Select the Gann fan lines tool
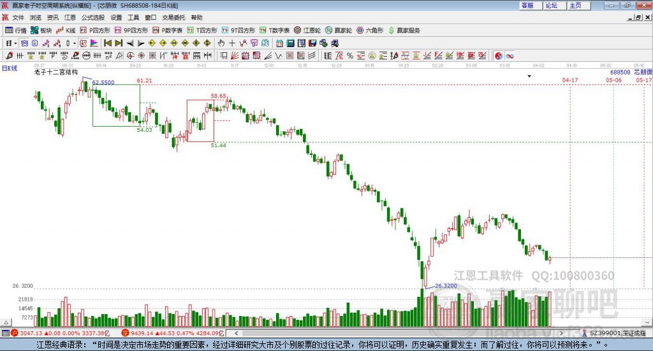Viewport: 653px width, 351px height. pyautogui.click(x=235, y=55)
